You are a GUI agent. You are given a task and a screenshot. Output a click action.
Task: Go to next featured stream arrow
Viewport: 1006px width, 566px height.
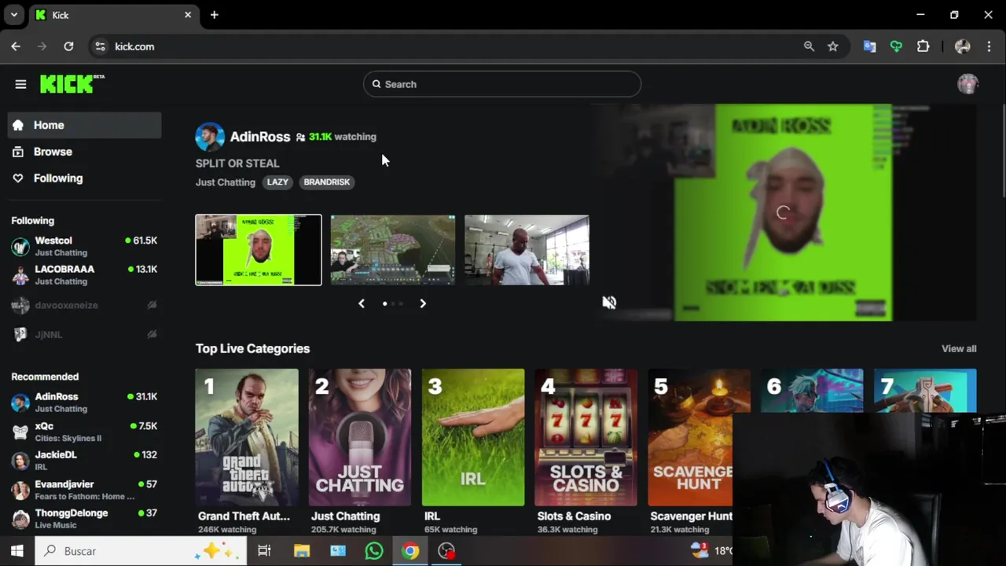click(423, 303)
